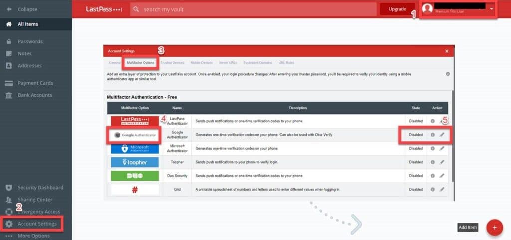Switch to the Multifactor Options tab
The image size is (511, 240).
(x=141, y=63)
